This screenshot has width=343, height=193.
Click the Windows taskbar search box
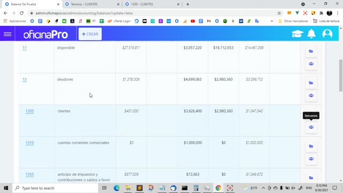[x=56, y=188]
